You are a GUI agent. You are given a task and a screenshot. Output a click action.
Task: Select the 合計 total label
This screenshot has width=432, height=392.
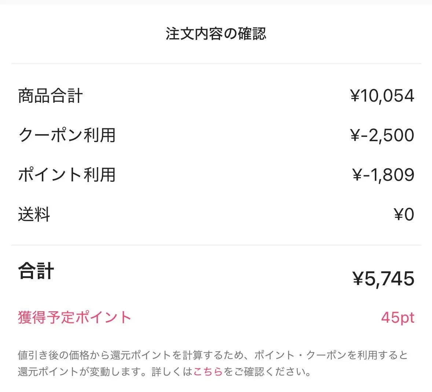click(x=35, y=271)
